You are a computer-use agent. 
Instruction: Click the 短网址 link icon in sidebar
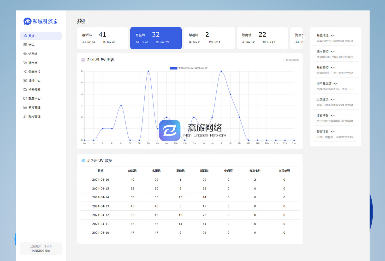(25, 54)
